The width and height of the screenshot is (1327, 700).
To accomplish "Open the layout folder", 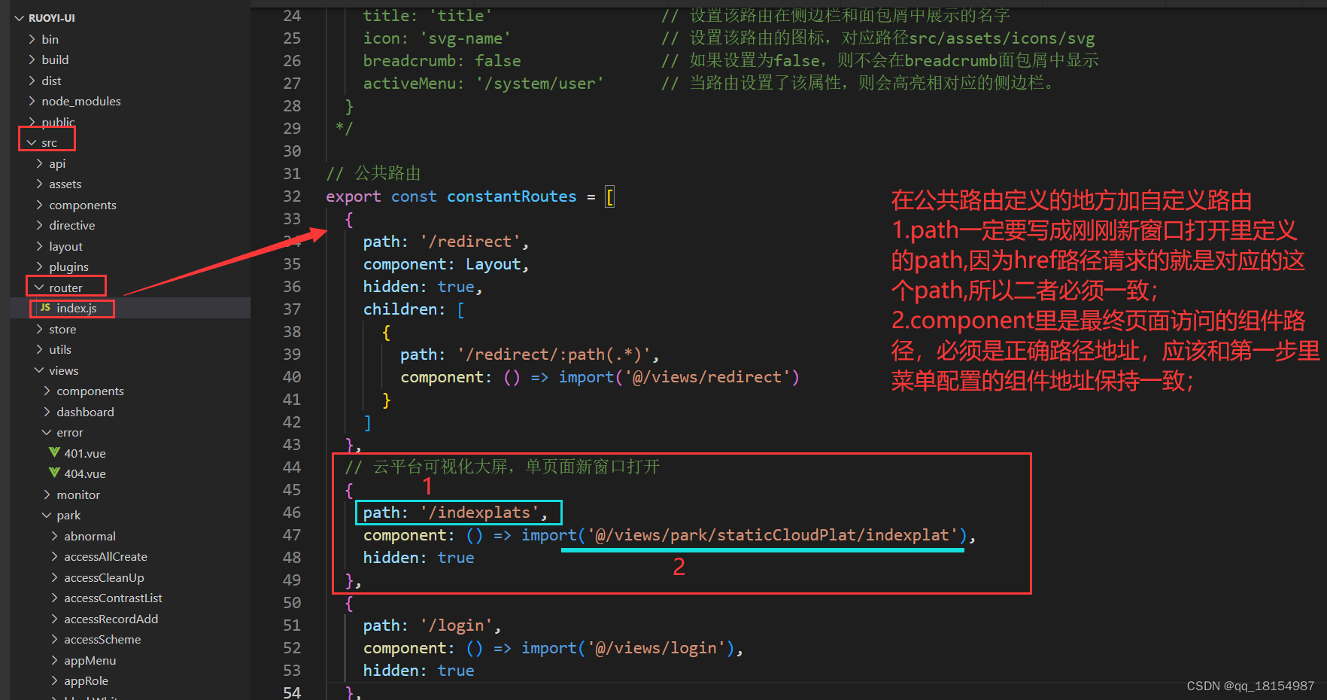I will (66, 246).
